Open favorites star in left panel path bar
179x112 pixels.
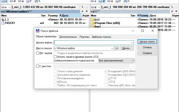point(82,11)
